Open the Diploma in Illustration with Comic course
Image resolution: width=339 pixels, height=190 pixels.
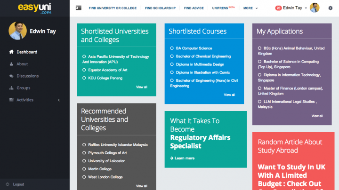tap(203, 72)
